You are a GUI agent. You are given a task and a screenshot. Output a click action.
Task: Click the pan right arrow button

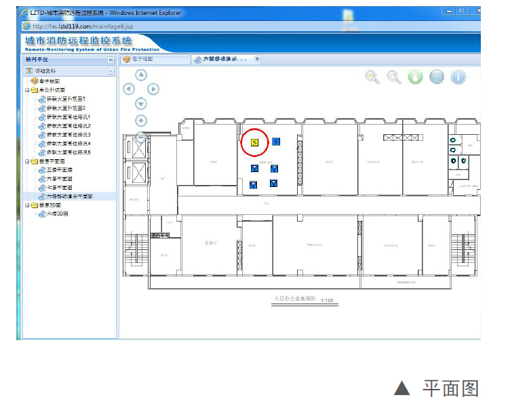coord(153,89)
